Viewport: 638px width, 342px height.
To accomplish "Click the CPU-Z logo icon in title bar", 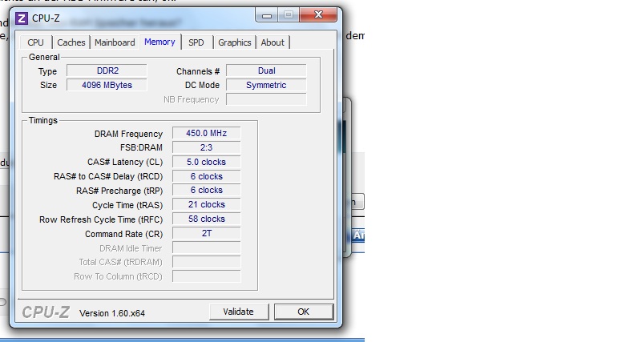I will click(x=21, y=18).
